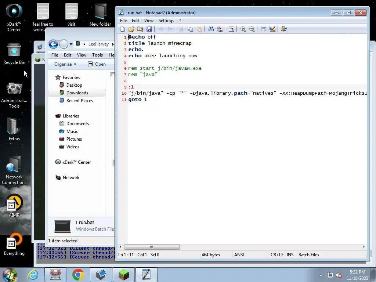Expand the Organize dropdown in Explorer
Image resolution: width=376 pixels, height=282 pixels.
coord(65,64)
